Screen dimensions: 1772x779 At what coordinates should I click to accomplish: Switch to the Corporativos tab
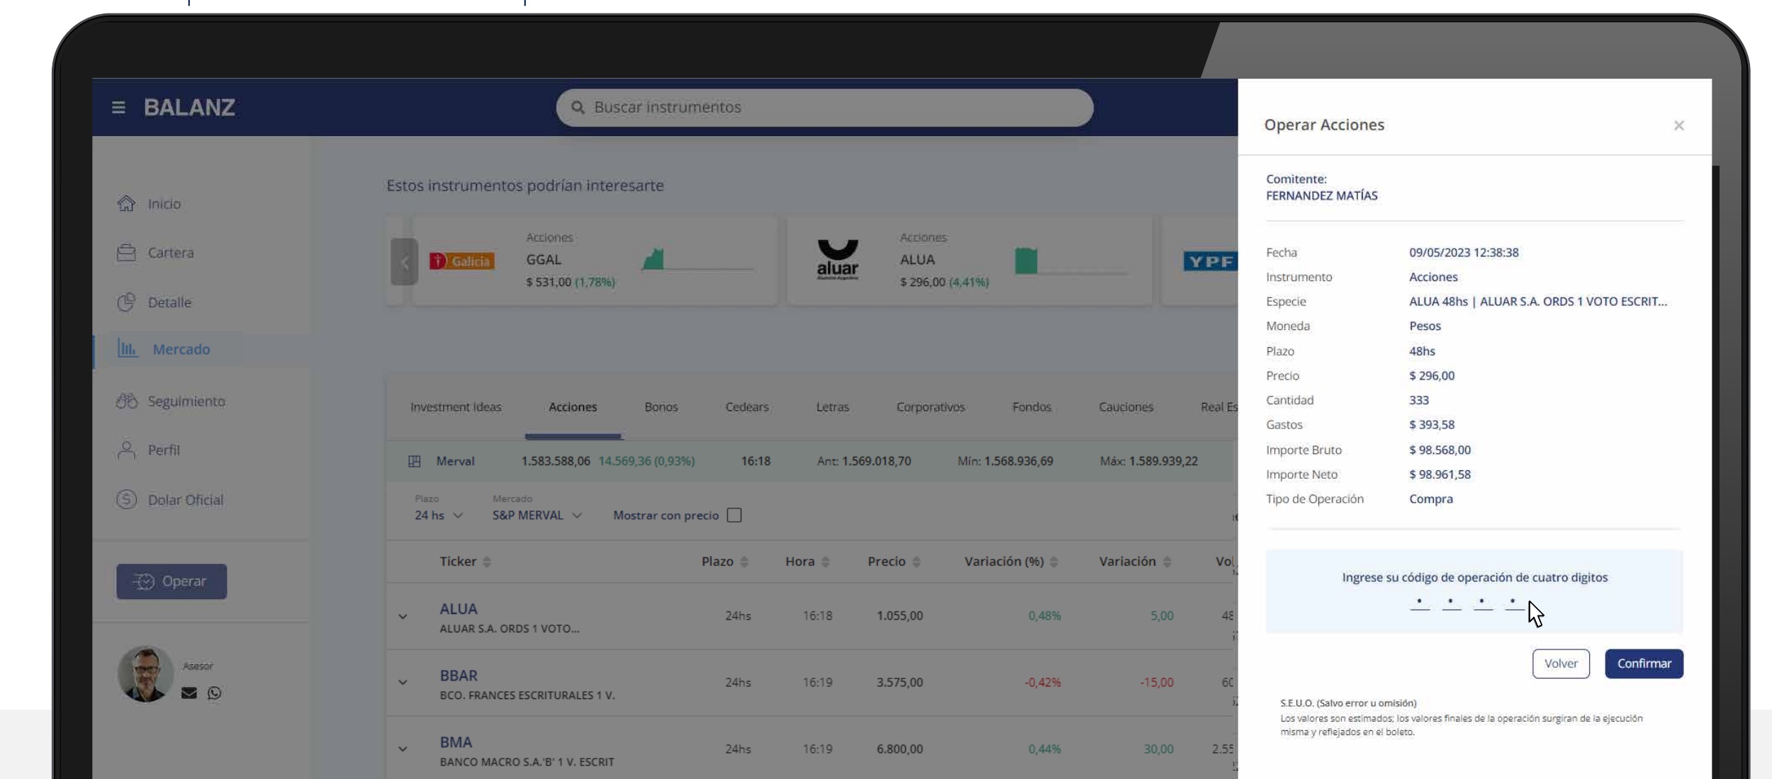click(931, 407)
